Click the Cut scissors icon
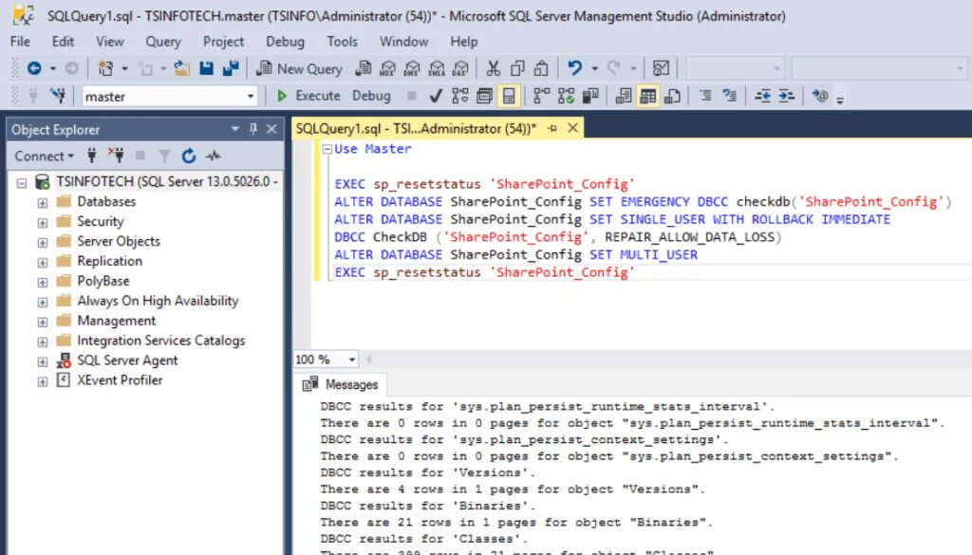Viewport: 972px width, 555px height. [x=494, y=68]
